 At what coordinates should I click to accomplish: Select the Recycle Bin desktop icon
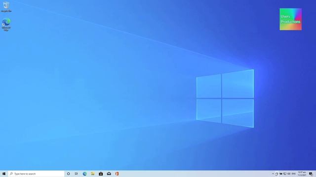pyautogui.click(x=6, y=7)
